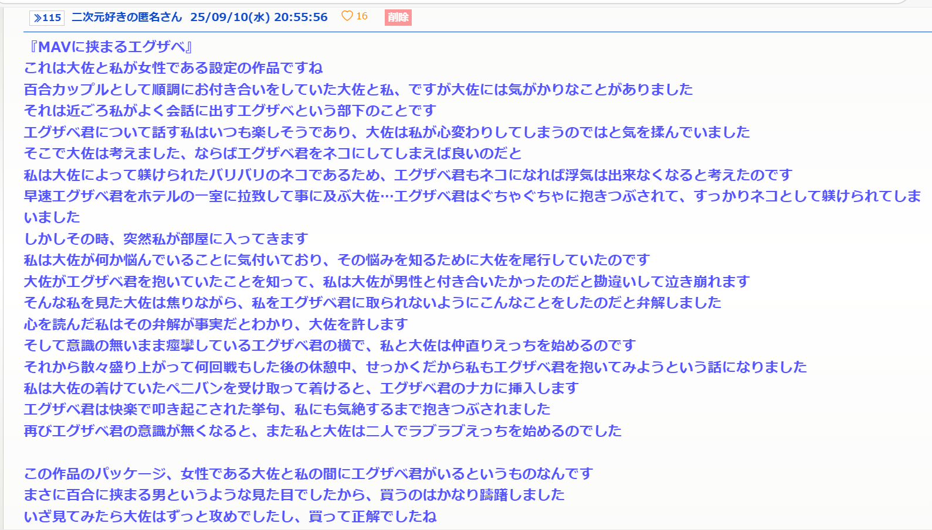Click the double-chevron icon before 115
This screenshot has width=932, height=530.
pos(38,18)
